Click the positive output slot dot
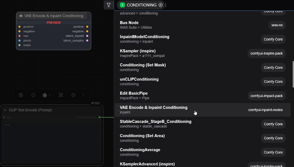This screenshot has height=167, width=294. pos(87,27)
